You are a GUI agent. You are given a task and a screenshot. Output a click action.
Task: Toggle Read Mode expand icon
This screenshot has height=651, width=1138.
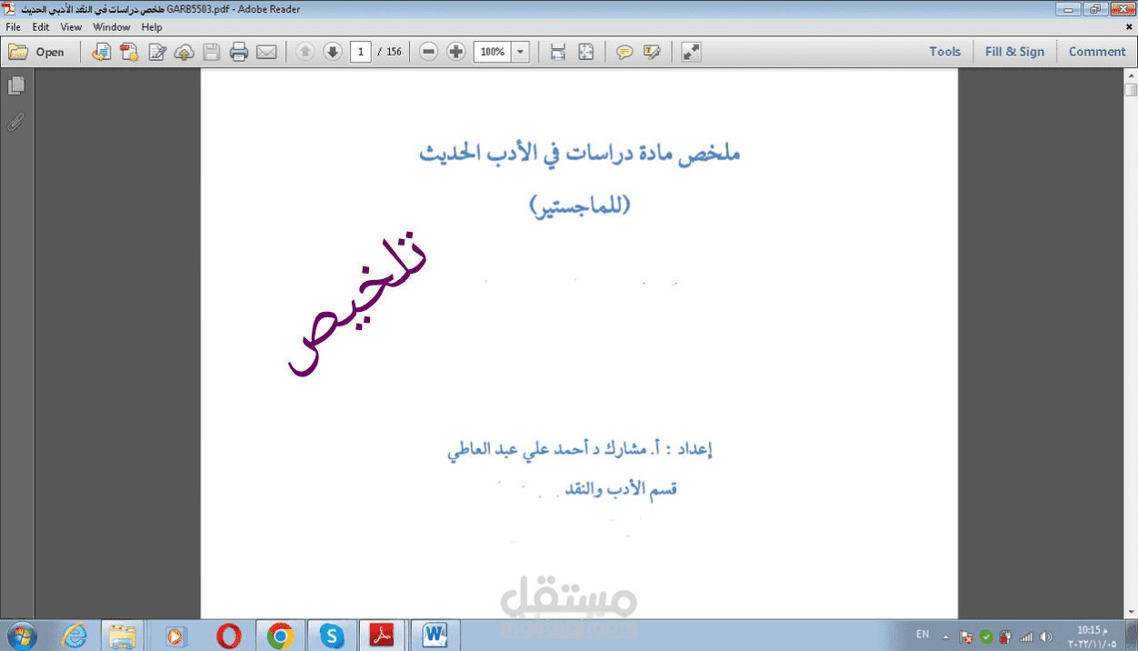tap(691, 52)
